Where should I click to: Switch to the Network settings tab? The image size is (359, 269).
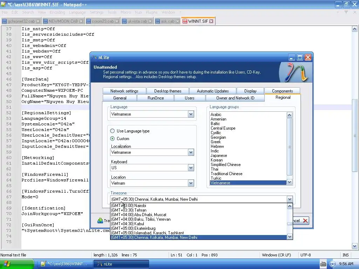124,91
